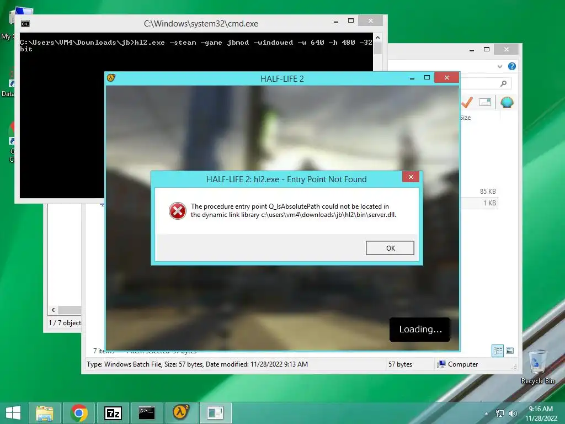Open the network tray icon
The width and height of the screenshot is (565, 424).
500,414
